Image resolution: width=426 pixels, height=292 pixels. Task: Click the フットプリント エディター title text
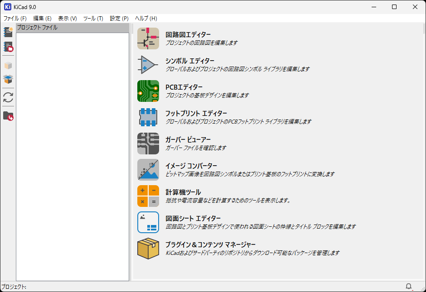coord(196,114)
